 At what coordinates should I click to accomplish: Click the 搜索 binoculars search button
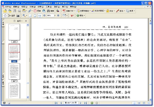(x=50, y=11)
